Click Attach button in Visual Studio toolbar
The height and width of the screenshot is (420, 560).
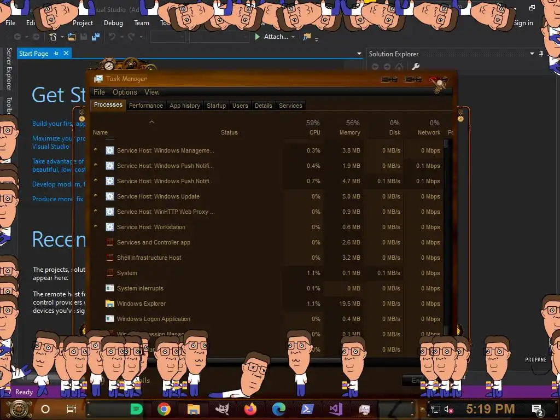[272, 37]
